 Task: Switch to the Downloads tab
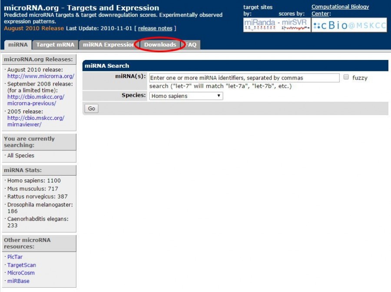click(160, 45)
